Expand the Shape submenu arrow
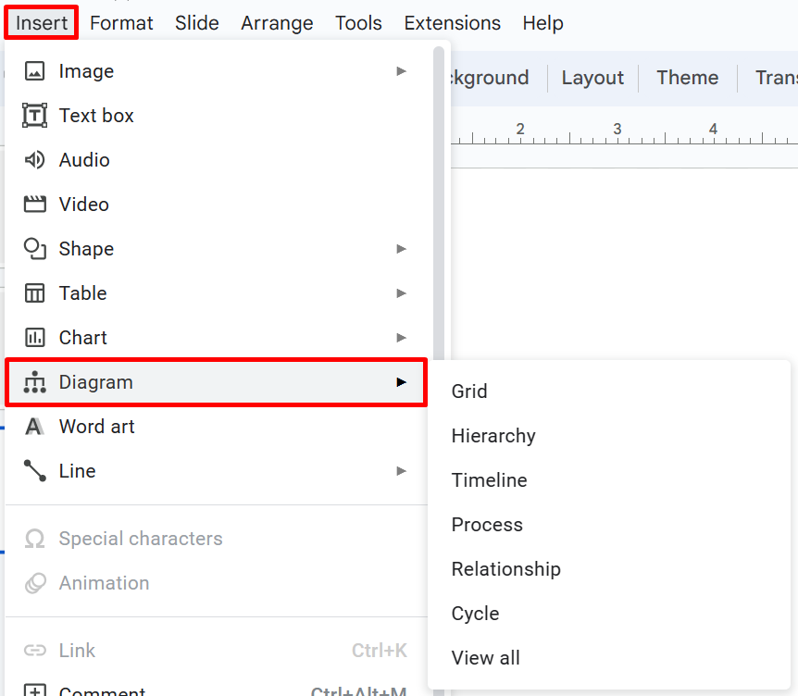 pyautogui.click(x=401, y=249)
